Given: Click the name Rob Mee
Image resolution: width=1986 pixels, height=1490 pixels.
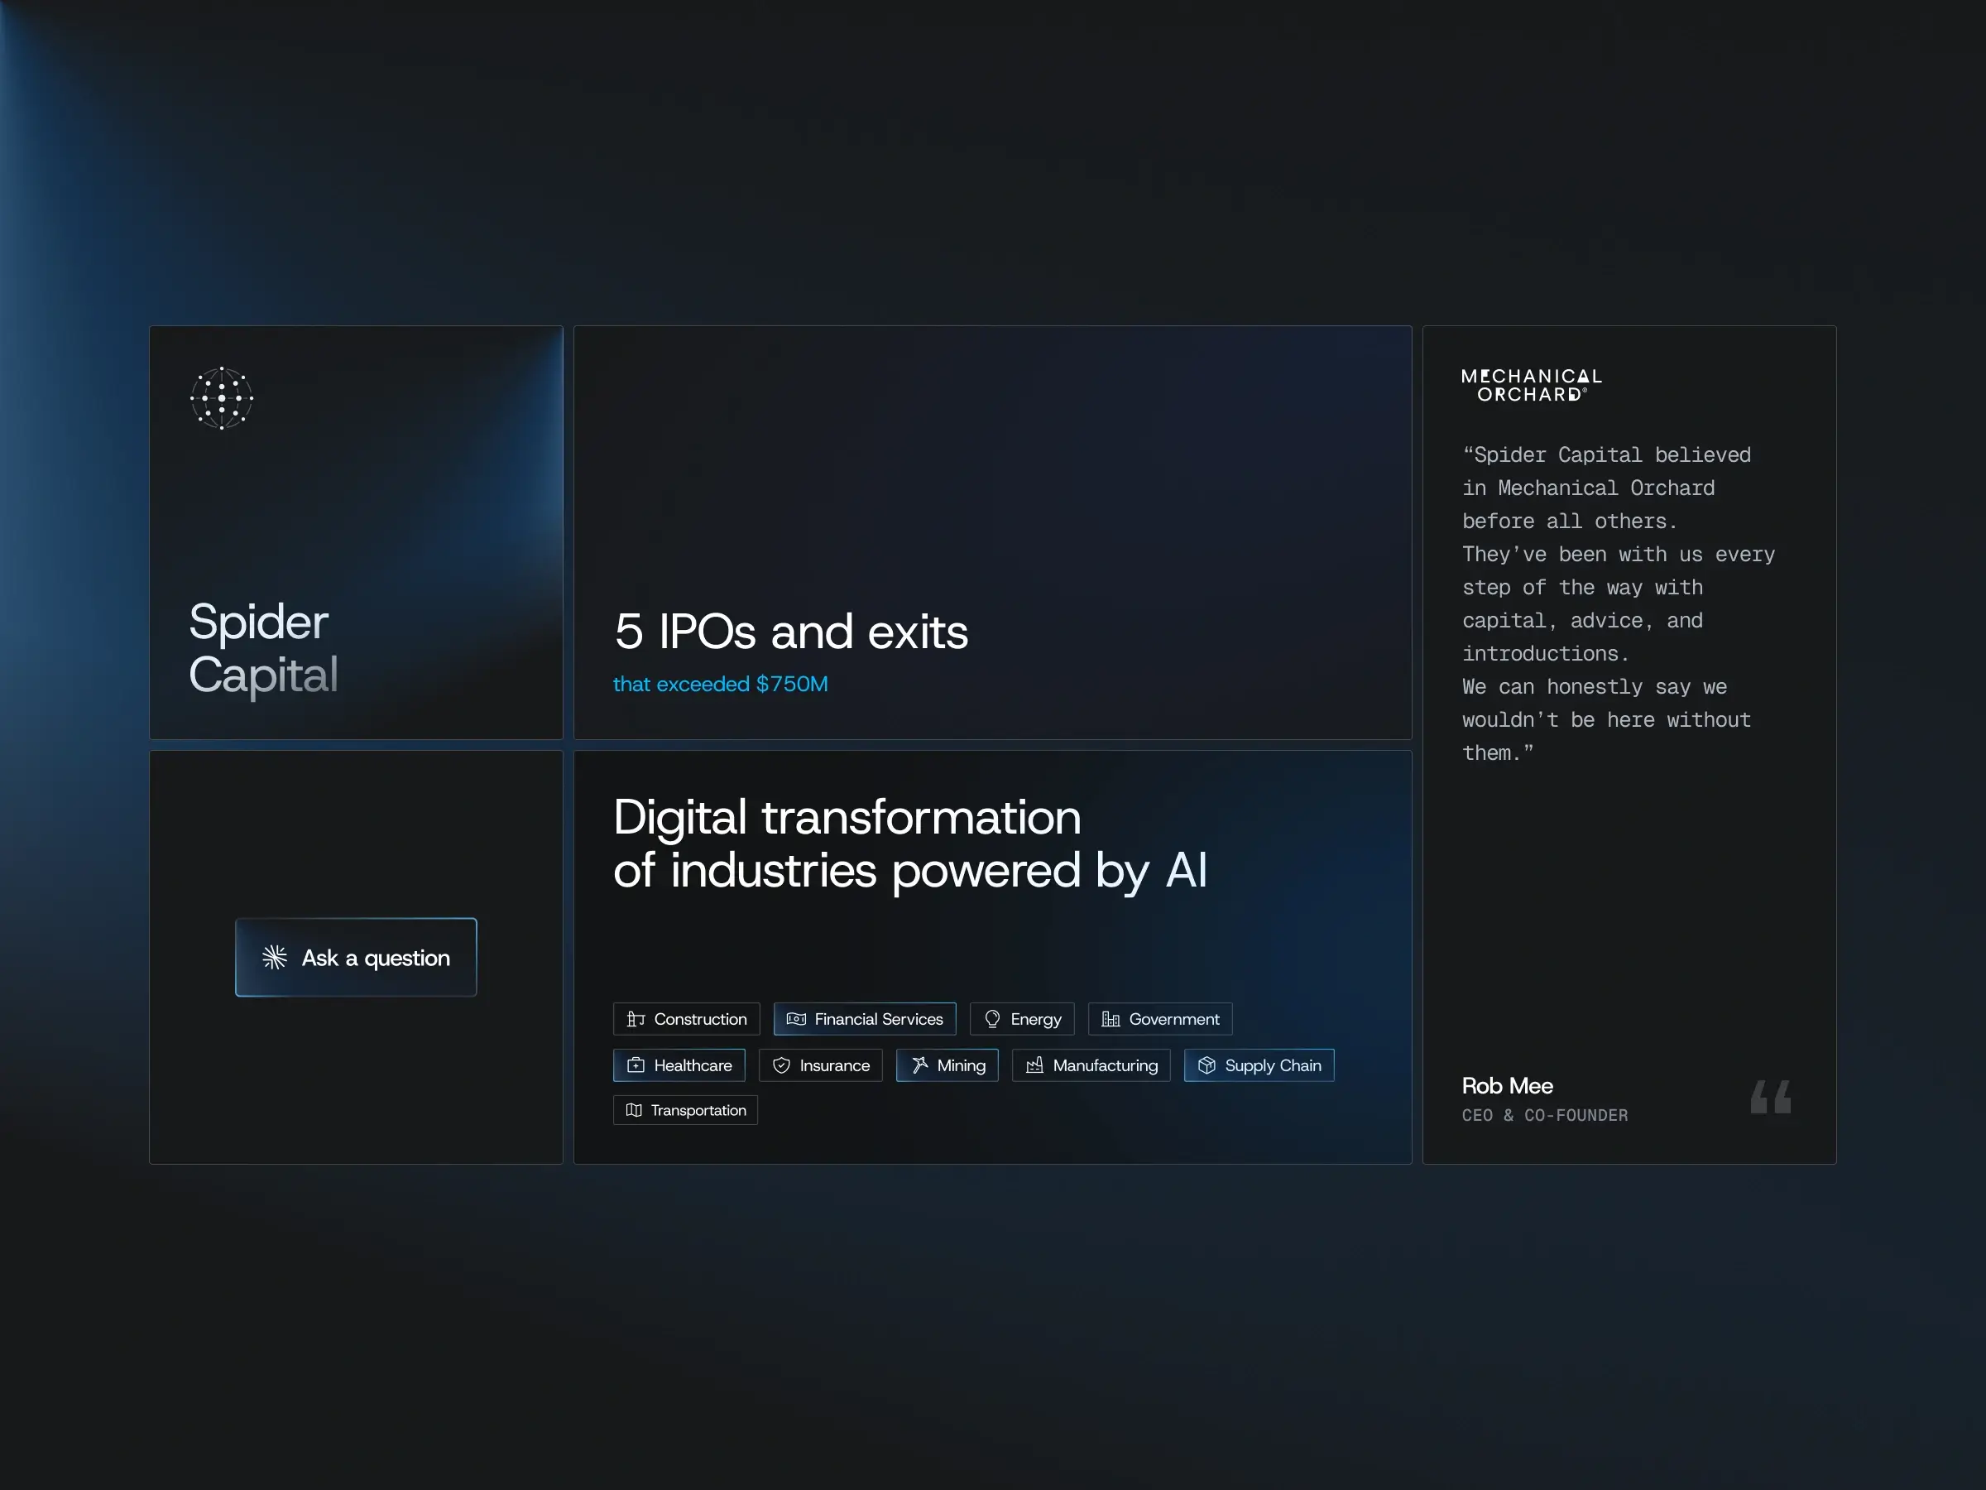Looking at the screenshot, I should 1508,1086.
